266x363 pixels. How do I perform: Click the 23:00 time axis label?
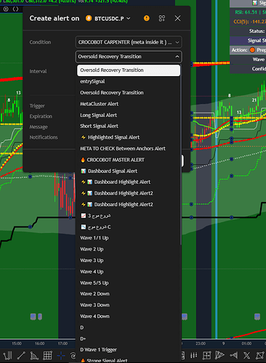pos(201,343)
